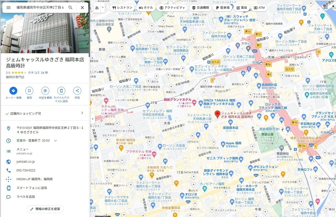Open the クチコミ 34 件 reviews link
The width and height of the screenshot is (336, 217).
click(38, 73)
